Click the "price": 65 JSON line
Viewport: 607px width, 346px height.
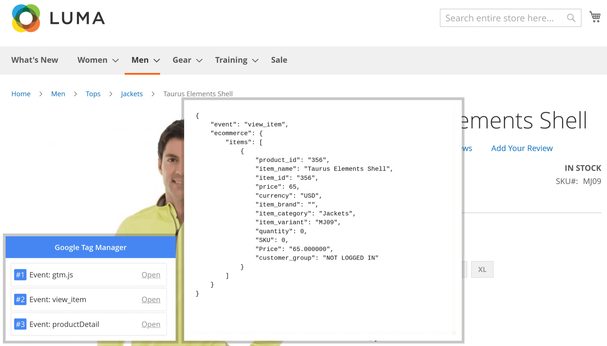click(x=278, y=187)
